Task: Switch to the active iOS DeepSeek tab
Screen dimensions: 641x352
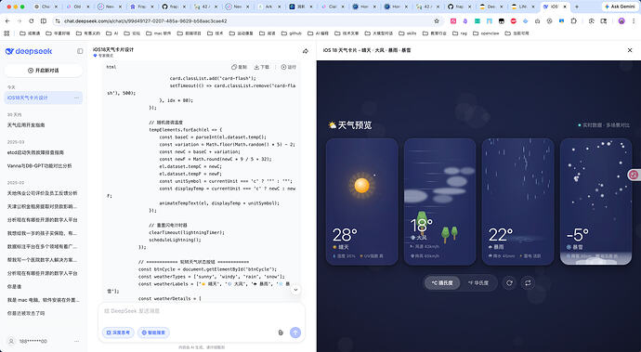Action: point(555,7)
